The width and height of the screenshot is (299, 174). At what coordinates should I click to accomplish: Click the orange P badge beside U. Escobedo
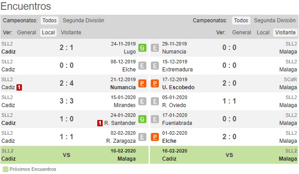[155, 83]
